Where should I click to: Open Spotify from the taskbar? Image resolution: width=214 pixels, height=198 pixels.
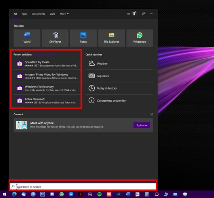[99, 194]
